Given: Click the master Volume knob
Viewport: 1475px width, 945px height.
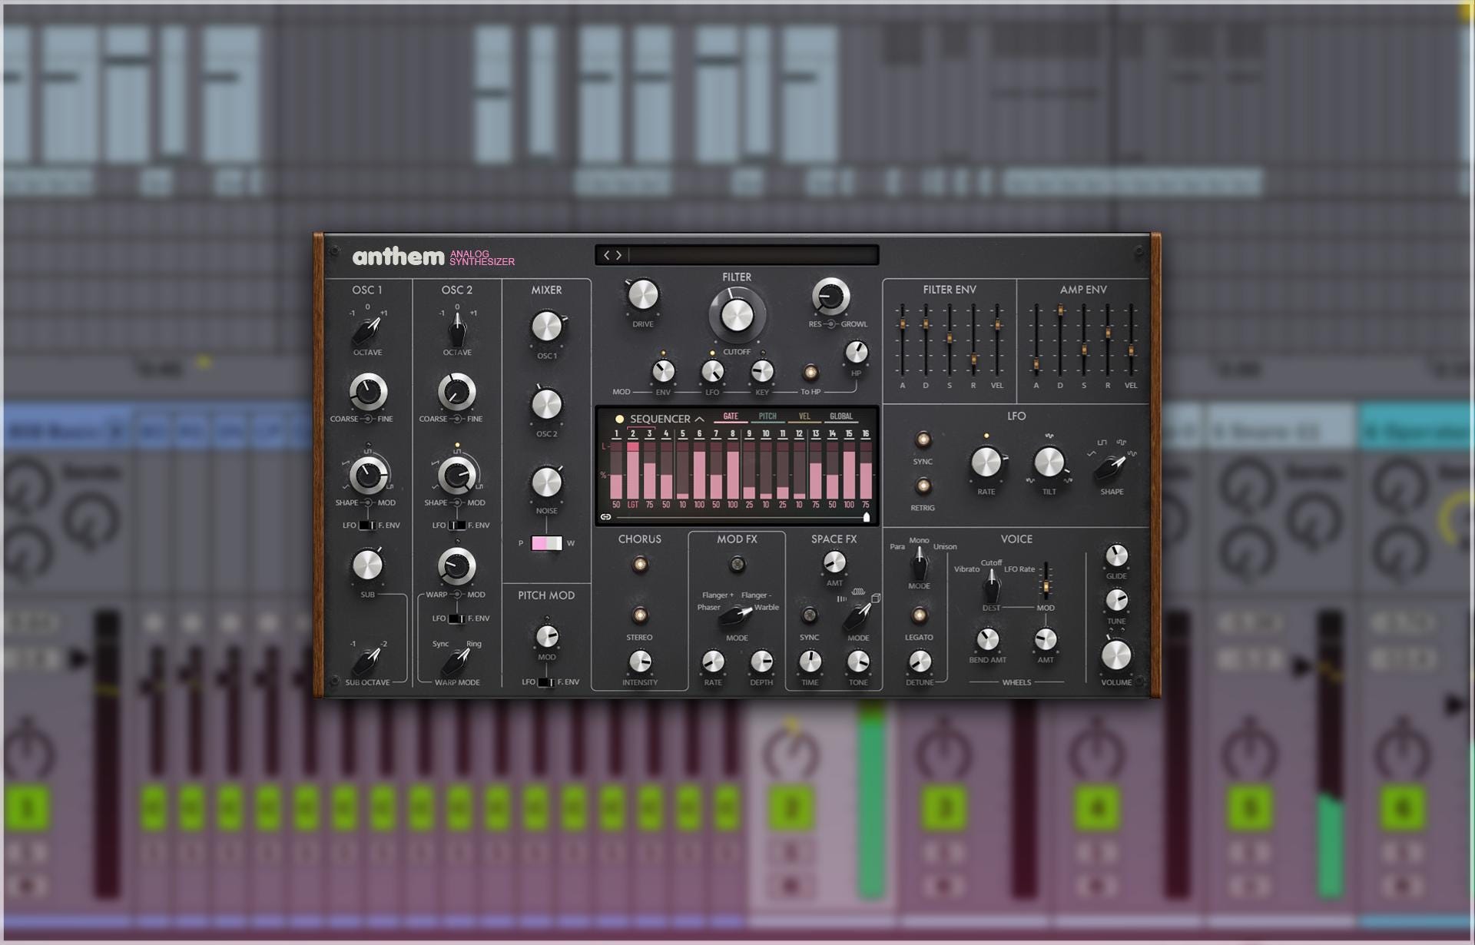Looking at the screenshot, I should coord(1116,655).
